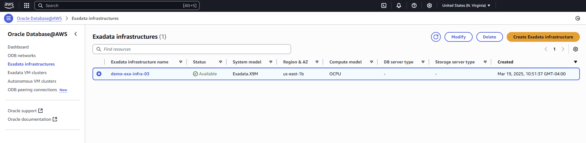Open Exadata VM clusters page
Viewport: 586px width, 143px height.
coord(27,73)
